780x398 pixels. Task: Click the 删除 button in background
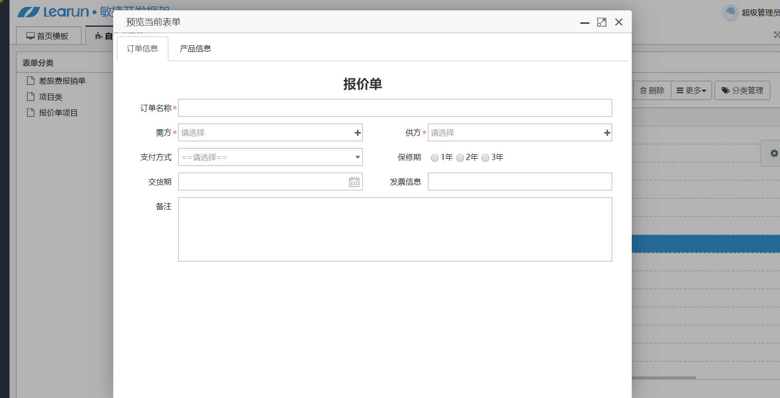(x=653, y=91)
